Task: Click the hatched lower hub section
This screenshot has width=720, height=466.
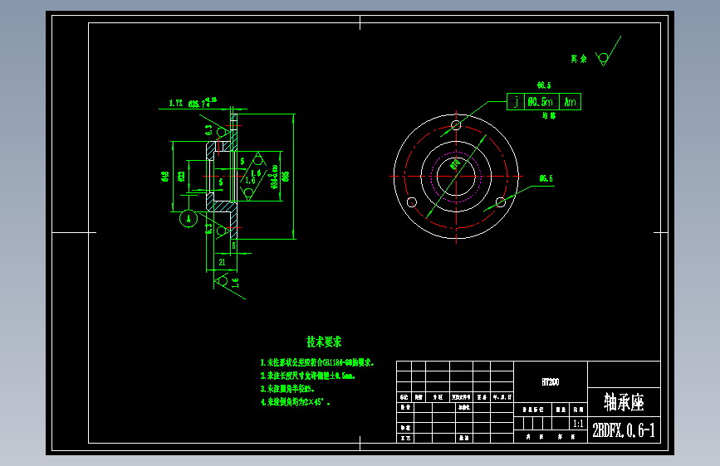Action: point(222,206)
